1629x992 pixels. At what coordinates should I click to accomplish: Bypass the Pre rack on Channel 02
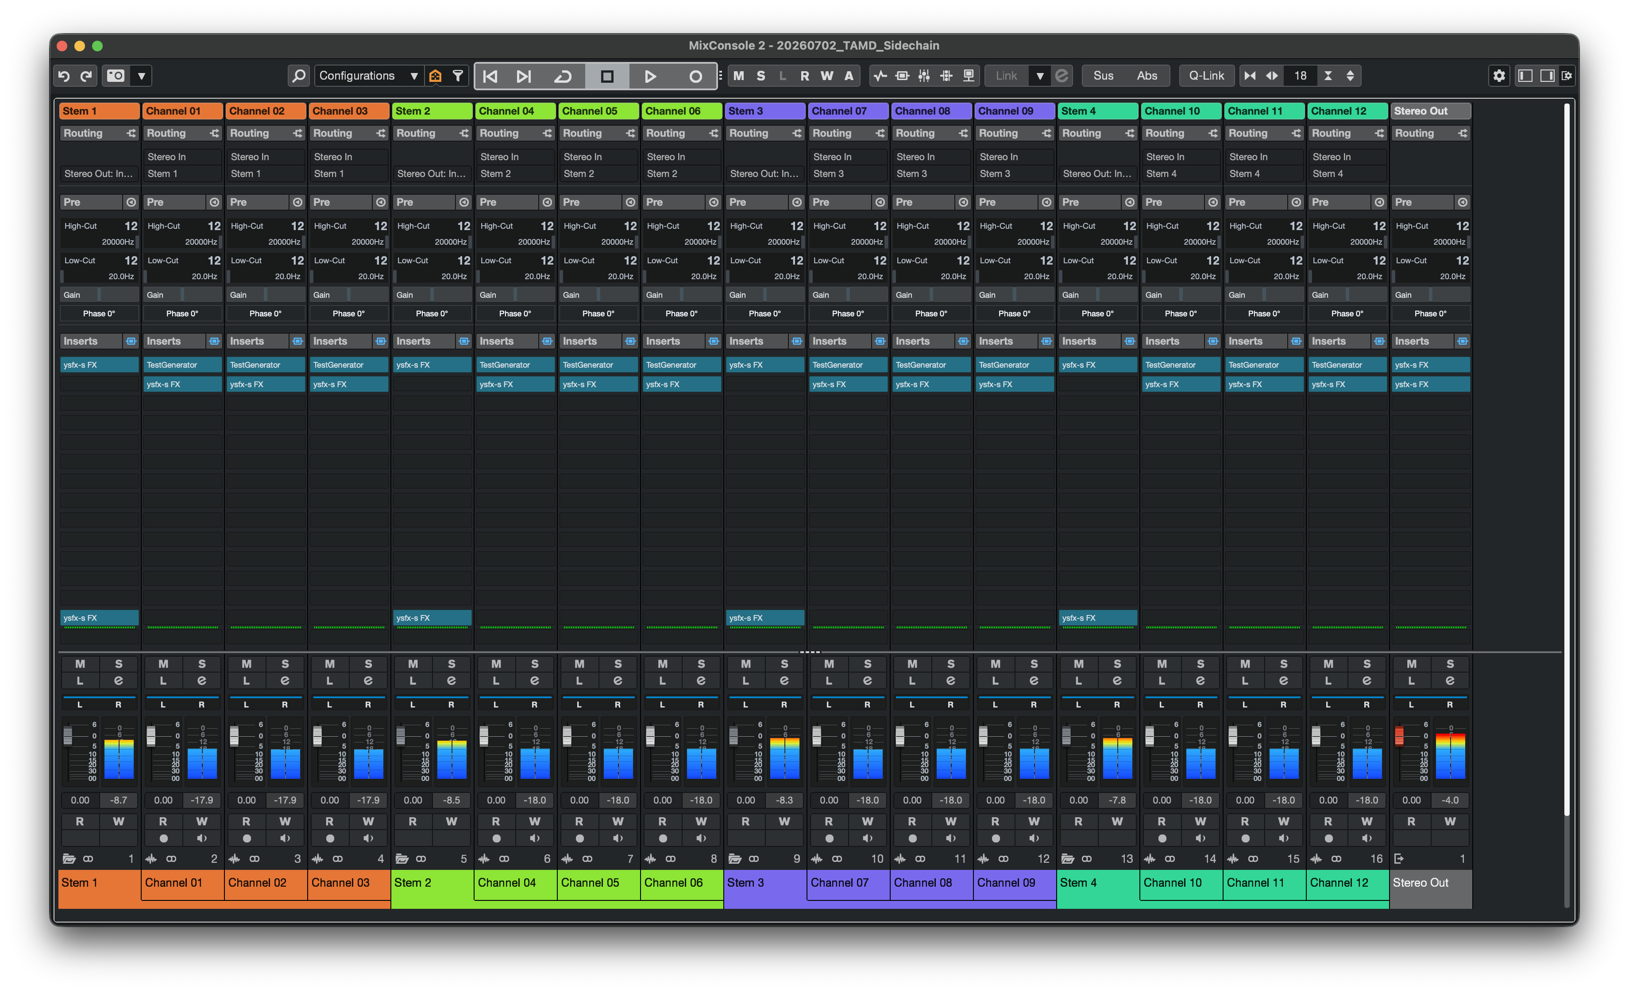[x=297, y=202]
